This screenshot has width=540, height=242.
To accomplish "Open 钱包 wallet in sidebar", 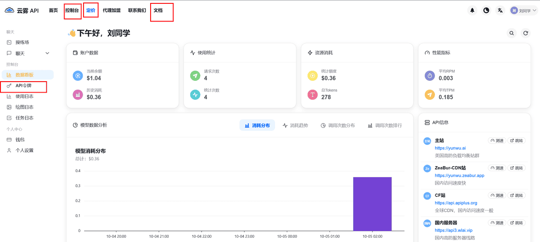I will (20, 140).
